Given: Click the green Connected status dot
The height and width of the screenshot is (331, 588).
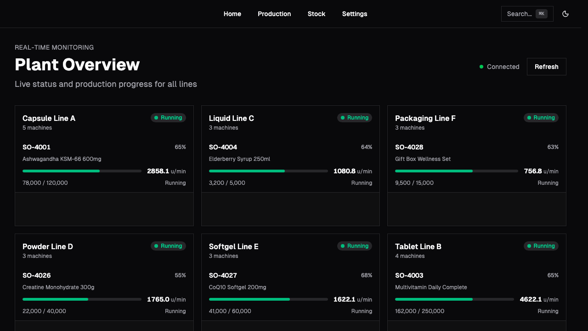Looking at the screenshot, I should (x=481, y=67).
